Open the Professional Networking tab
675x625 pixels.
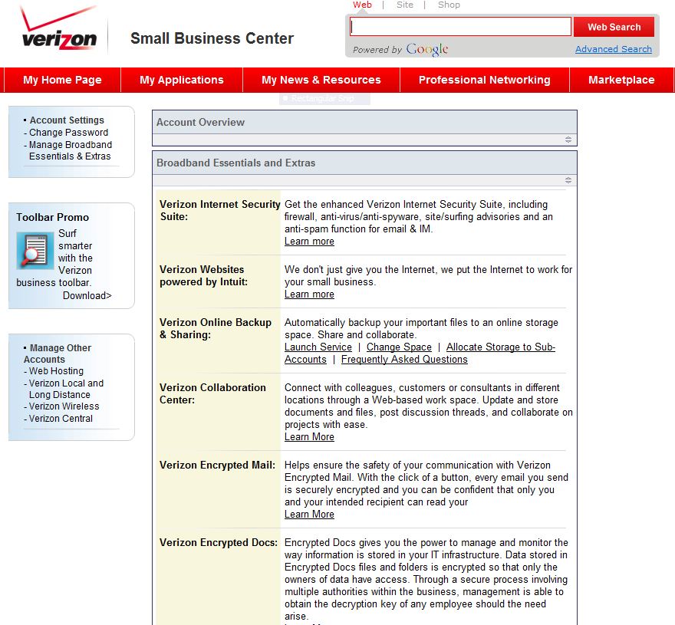484,80
